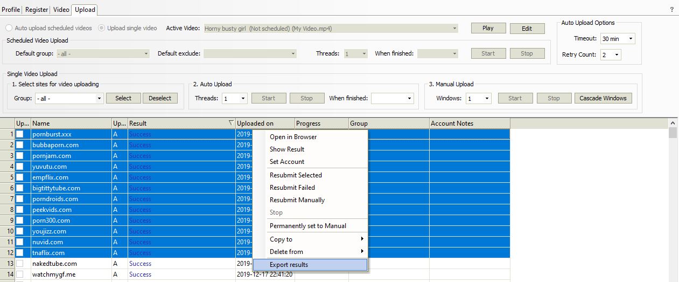The width and height of the screenshot is (679, 282).
Task: Toggle checkbox for nakedtube.com row
Action: point(20,264)
